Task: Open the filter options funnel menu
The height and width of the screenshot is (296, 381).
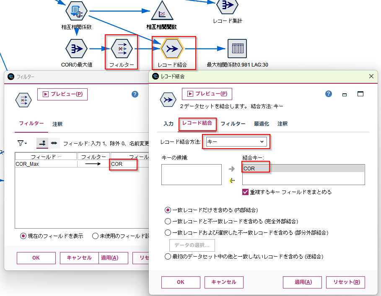Action: (x=22, y=143)
